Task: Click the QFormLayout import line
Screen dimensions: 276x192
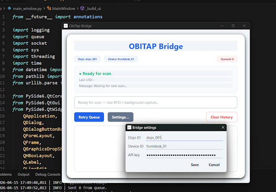Action: click(x=39, y=136)
